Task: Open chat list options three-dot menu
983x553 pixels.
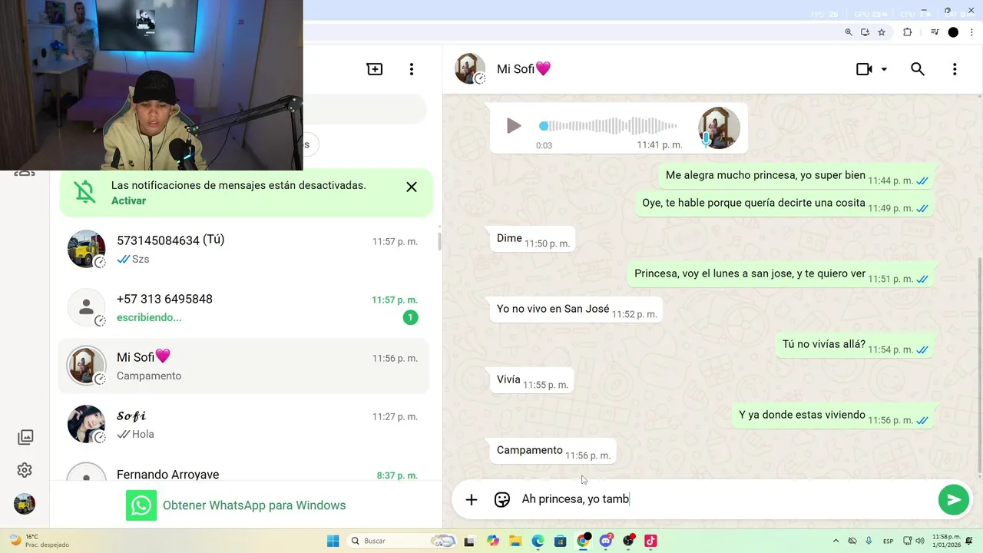Action: point(412,69)
